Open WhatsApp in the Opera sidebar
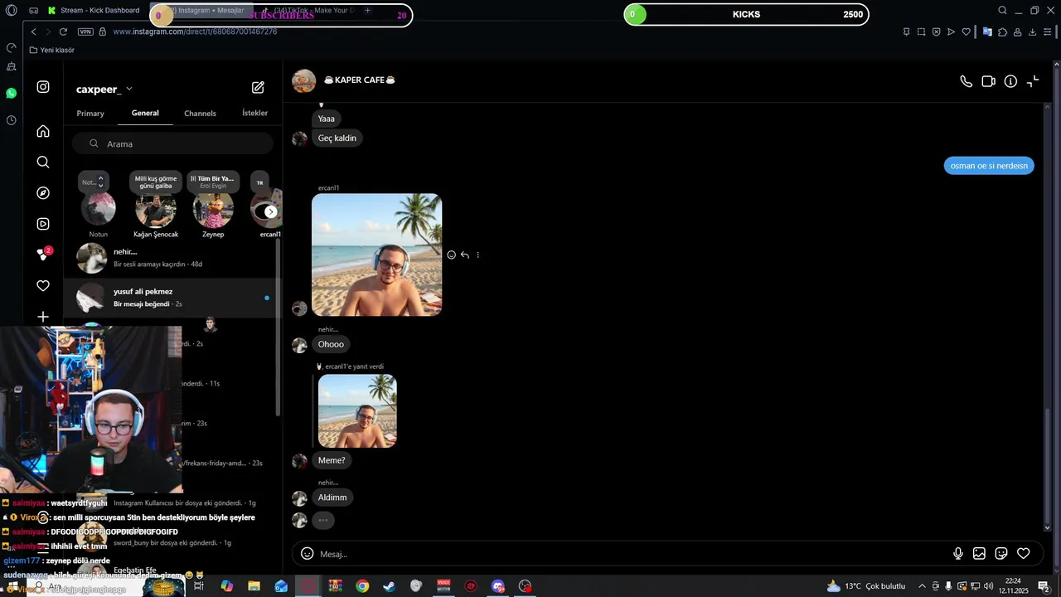This screenshot has width=1061, height=597. (11, 93)
